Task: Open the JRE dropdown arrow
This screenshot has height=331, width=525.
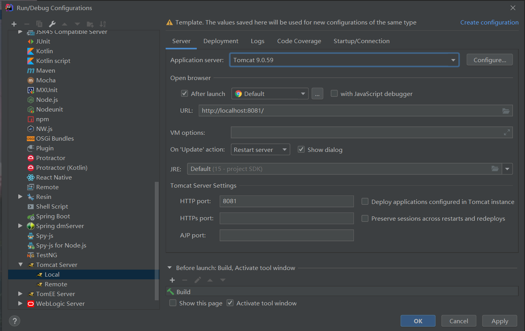Action: 507,169
